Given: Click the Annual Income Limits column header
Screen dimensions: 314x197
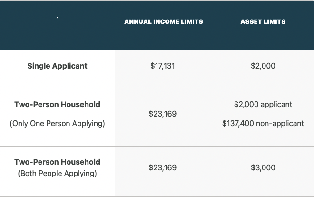Looking at the screenshot, I should click(x=164, y=21).
